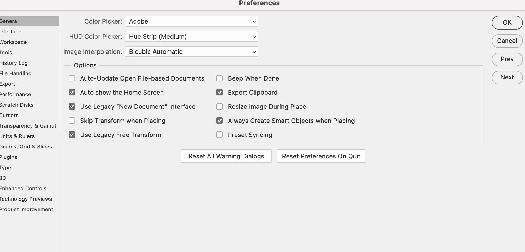Enable Skip Transform when Placing
The width and height of the screenshot is (525, 252).
[72, 121]
